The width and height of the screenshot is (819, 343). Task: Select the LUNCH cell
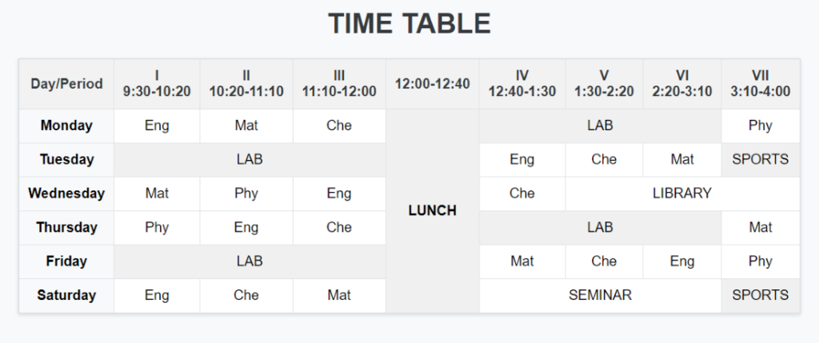[x=433, y=211]
